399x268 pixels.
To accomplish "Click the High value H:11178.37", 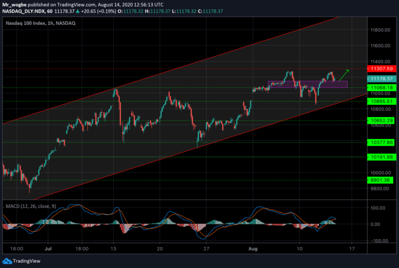I will 157,11.
